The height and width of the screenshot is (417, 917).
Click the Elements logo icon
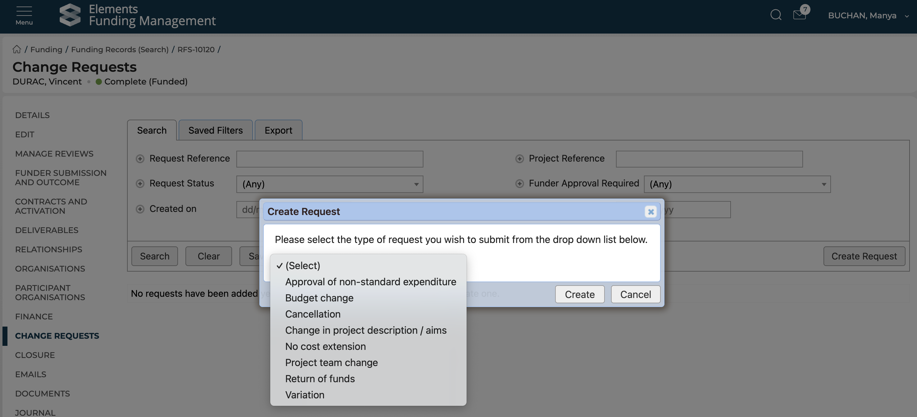[x=70, y=15]
